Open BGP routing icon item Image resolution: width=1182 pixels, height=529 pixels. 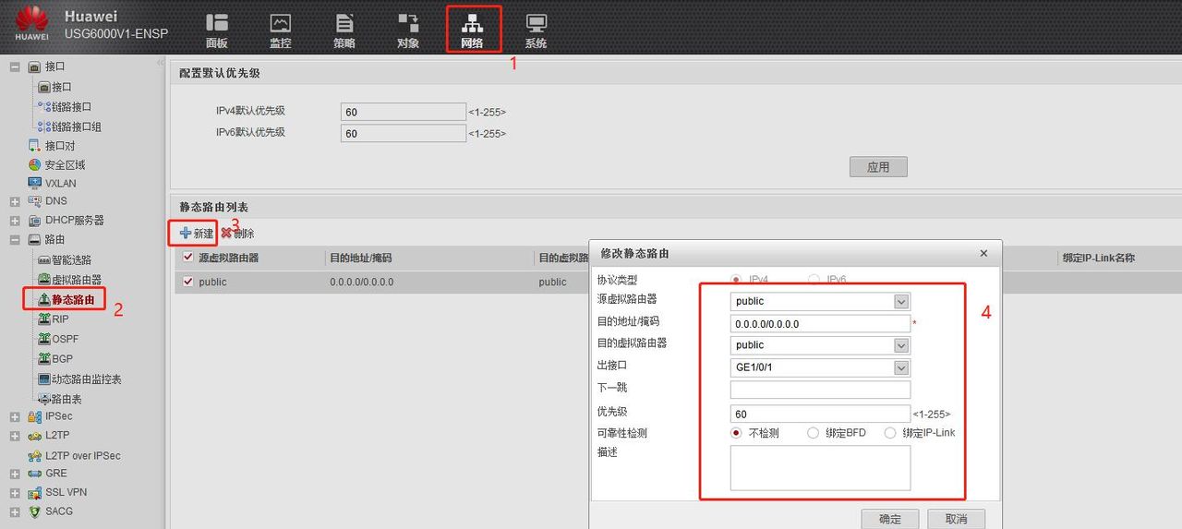[x=43, y=358]
